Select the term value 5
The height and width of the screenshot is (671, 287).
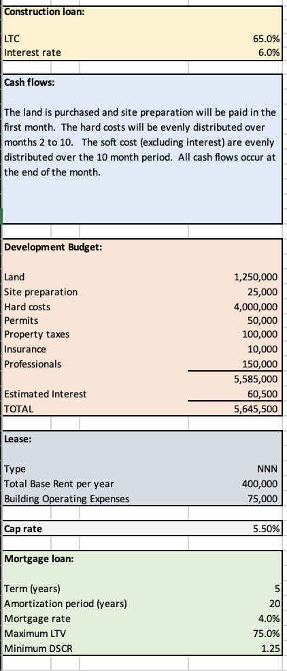click(277, 589)
